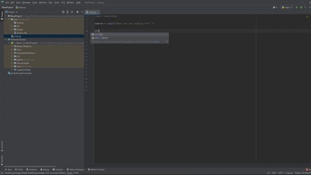Click the CRLF line separator indicator
This screenshot has width=311, height=175.
pyautogui.click(x=274, y=173)
